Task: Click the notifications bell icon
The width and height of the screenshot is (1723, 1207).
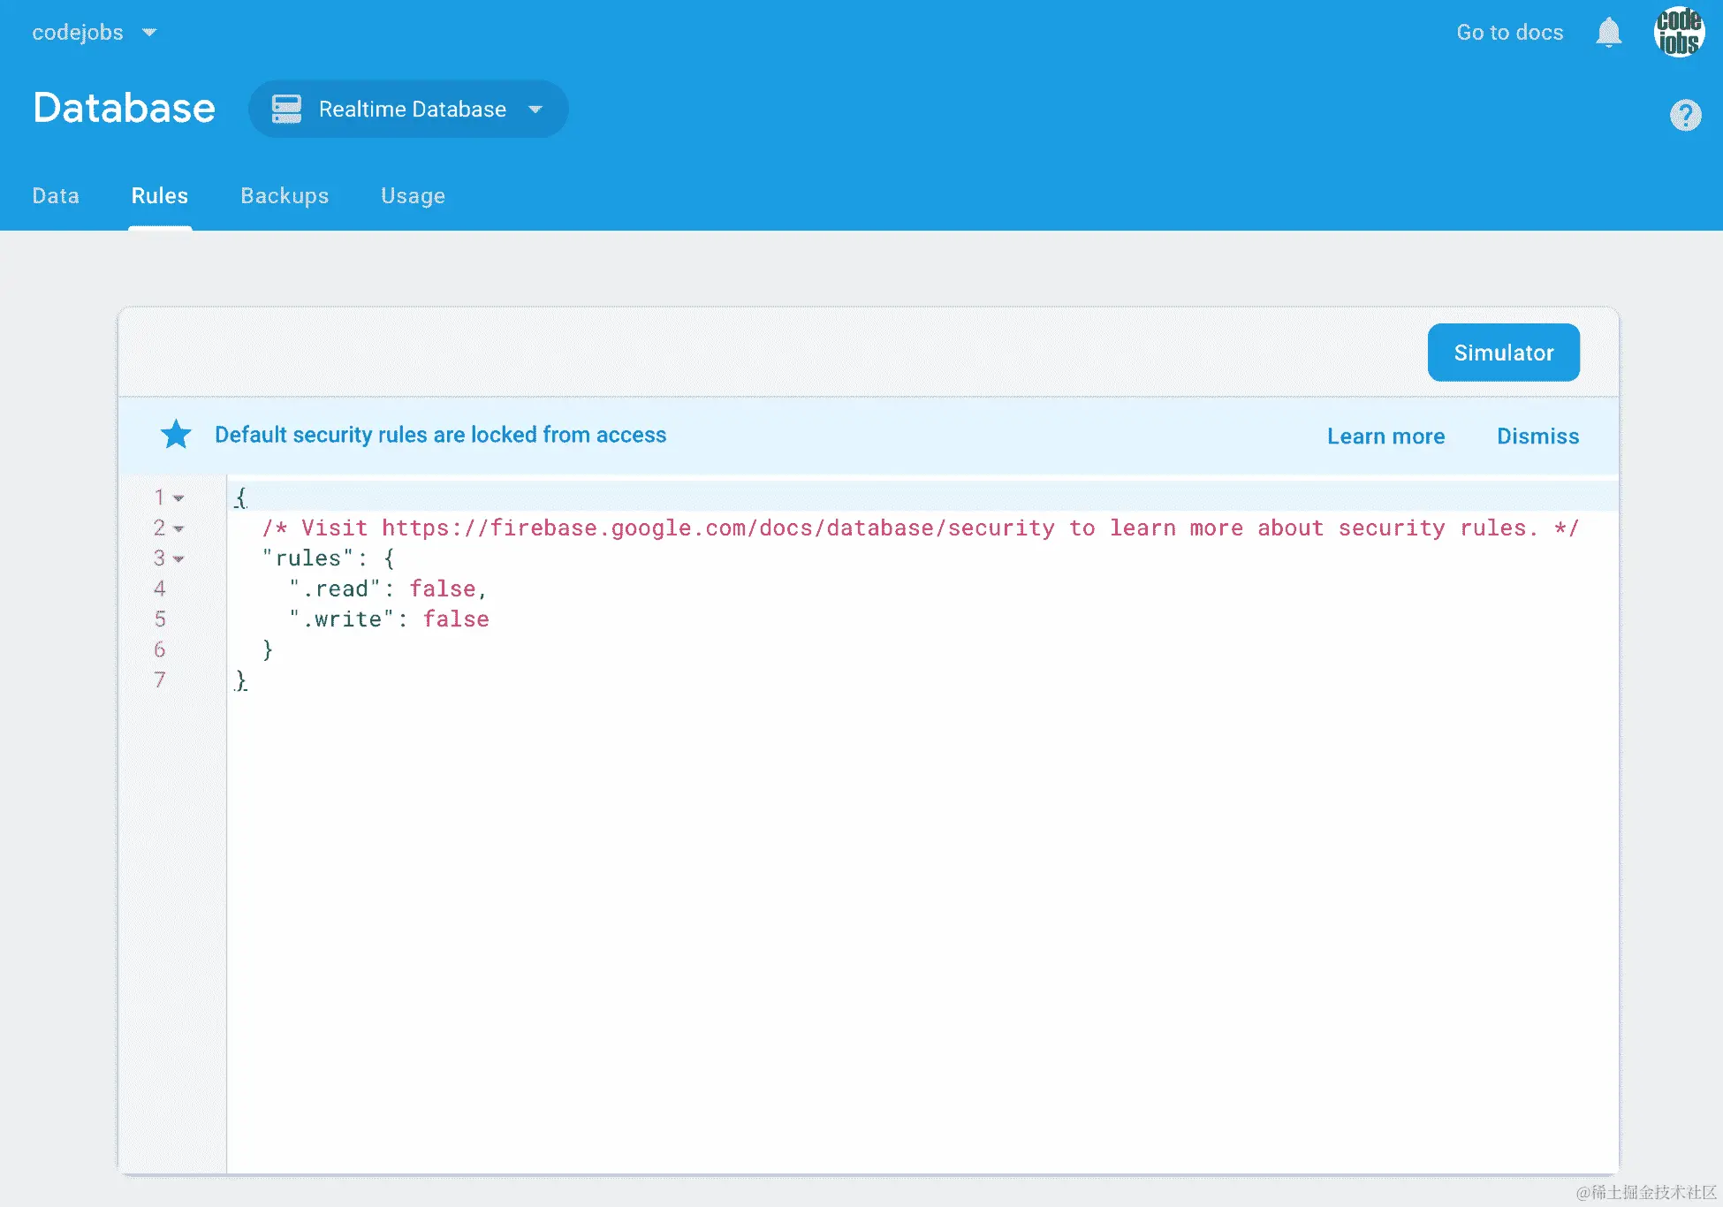Action: pyautogui.click(x=1608, y=33)
